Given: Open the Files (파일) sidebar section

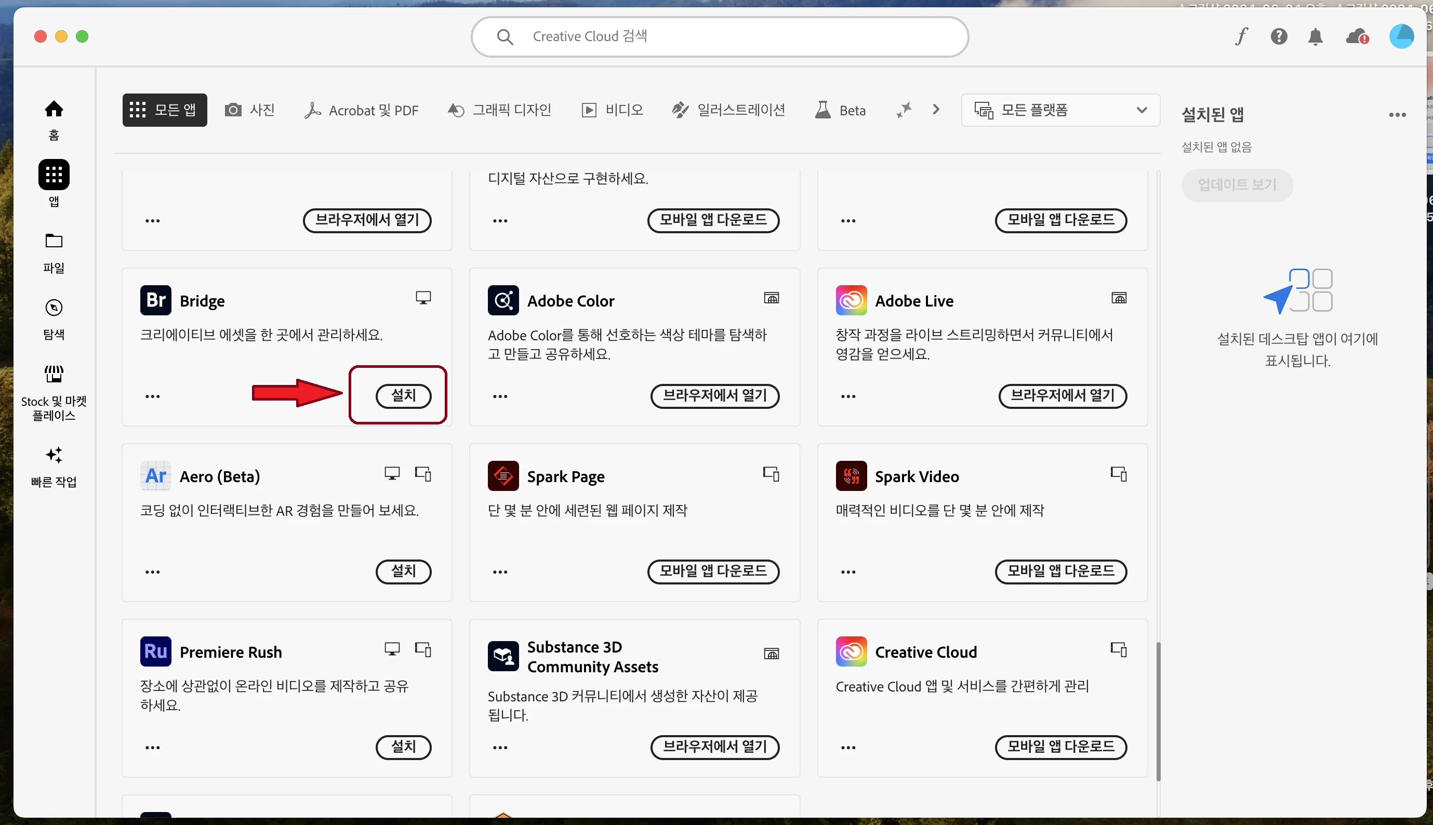Looking at the screenshot, I should [x=54, y=242].
